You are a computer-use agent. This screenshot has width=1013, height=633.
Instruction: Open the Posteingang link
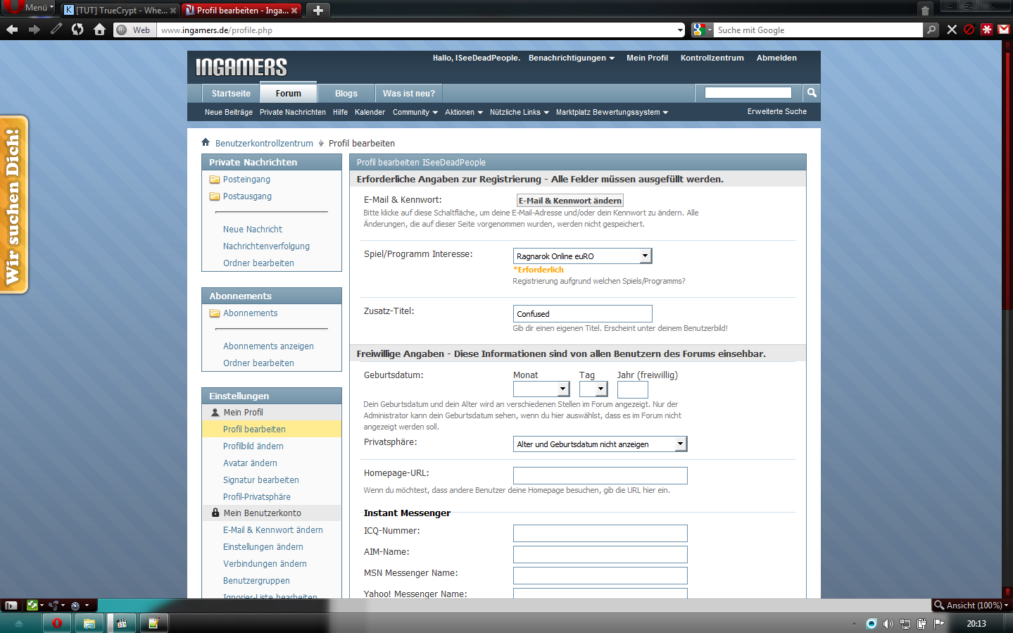point(246,180)
